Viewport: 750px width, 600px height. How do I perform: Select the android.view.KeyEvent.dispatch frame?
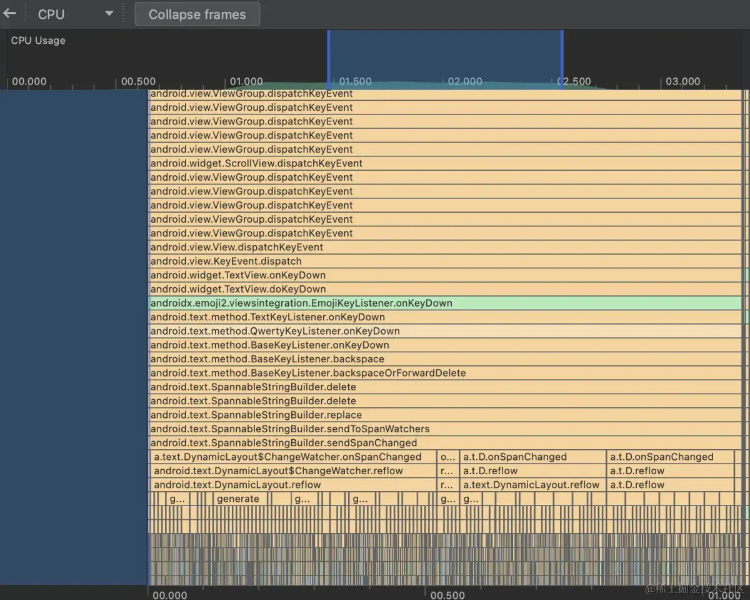point(445,261)
